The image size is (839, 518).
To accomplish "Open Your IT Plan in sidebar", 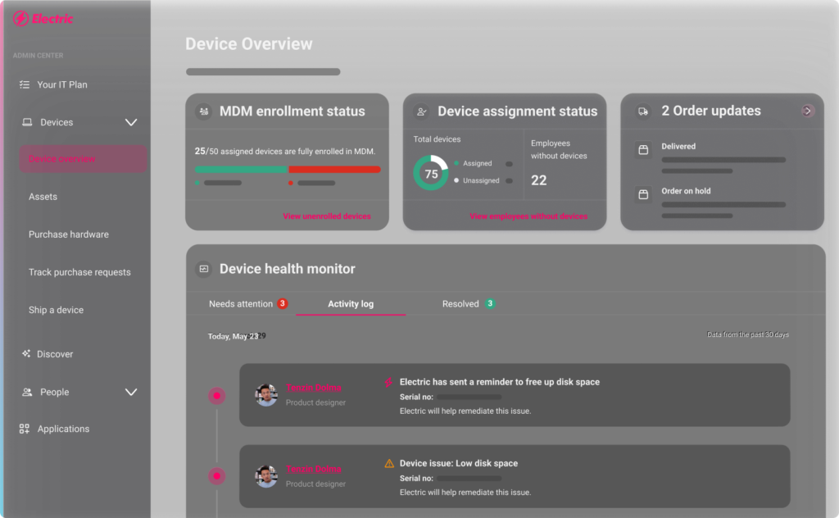I will point(62,84).
